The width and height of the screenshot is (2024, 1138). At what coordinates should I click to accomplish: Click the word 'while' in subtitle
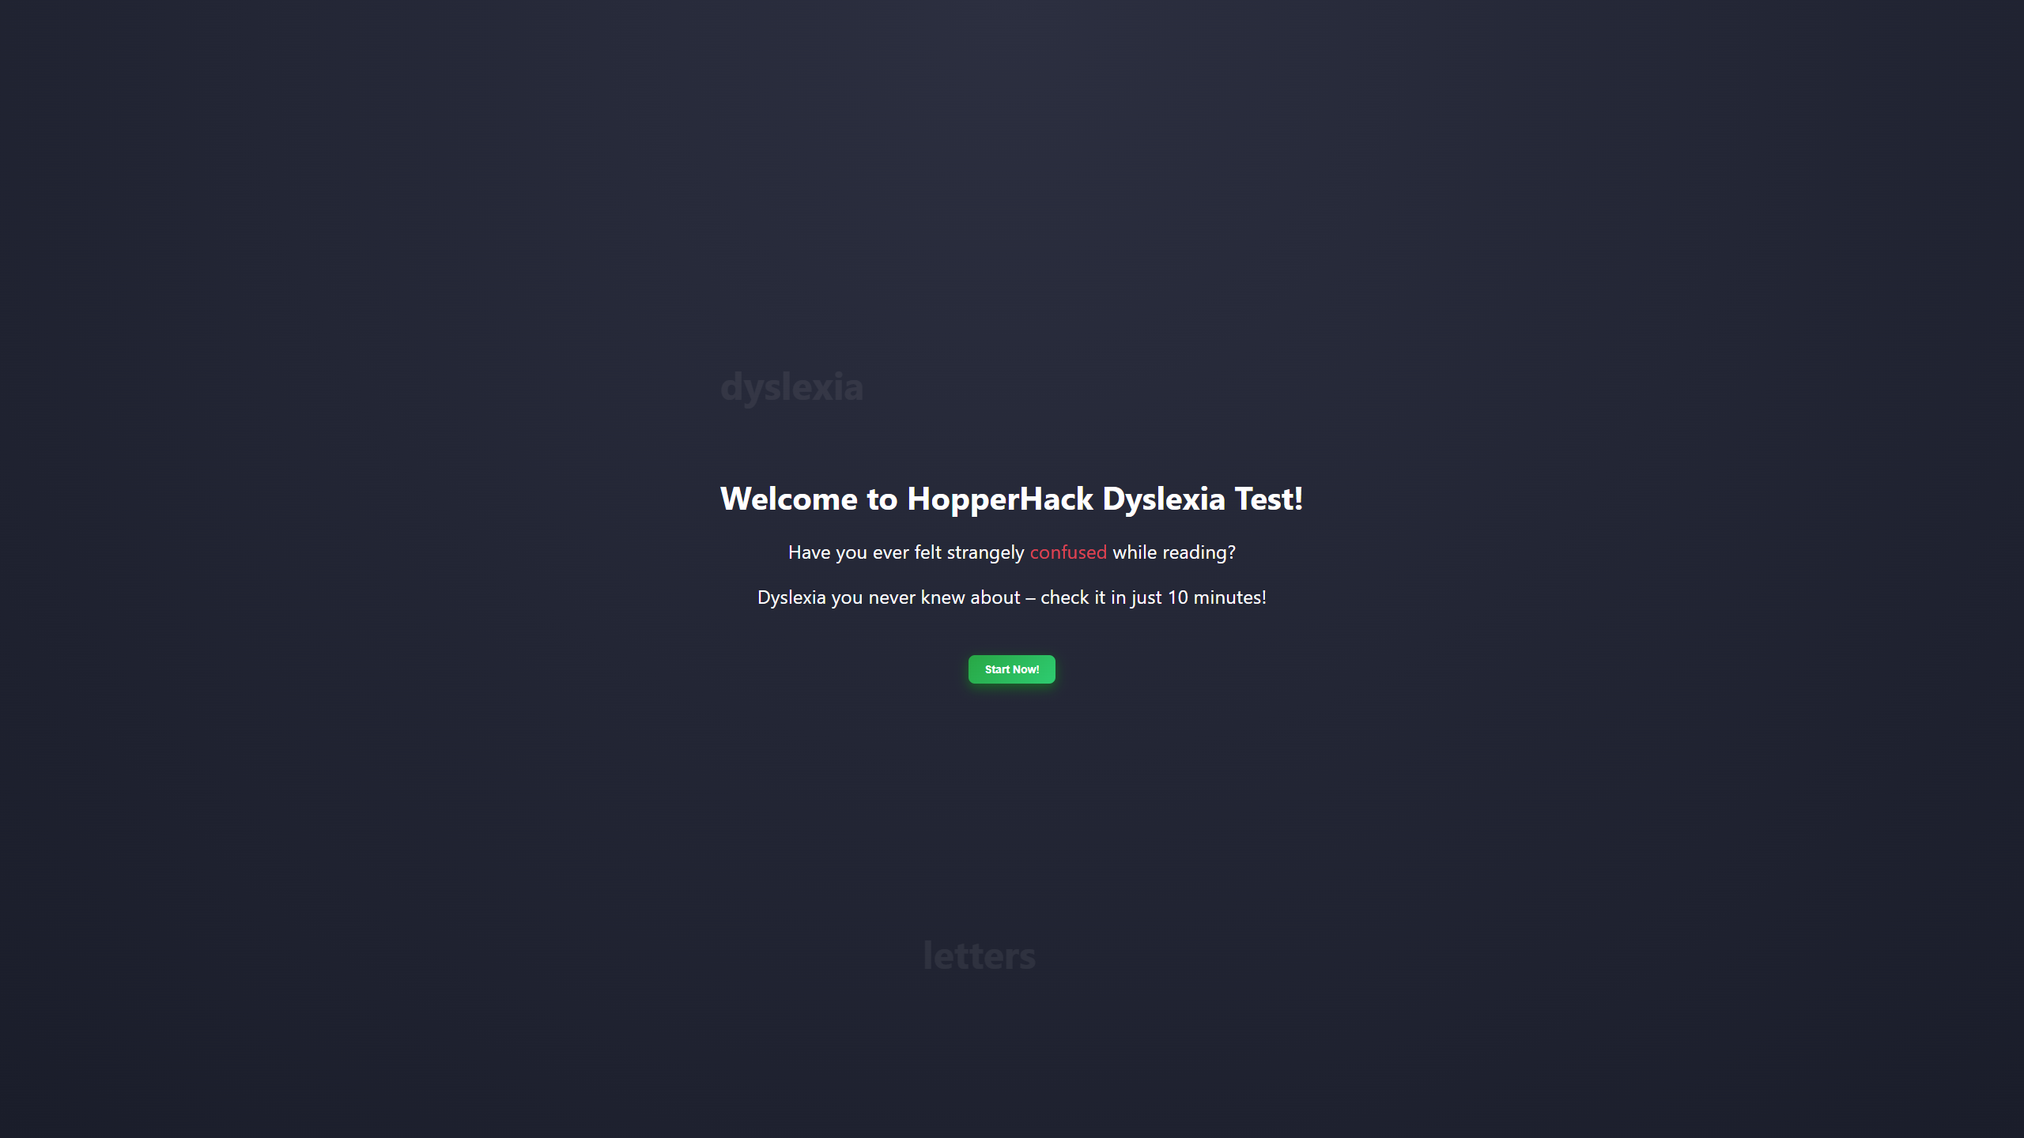(x=1135, y=552)
